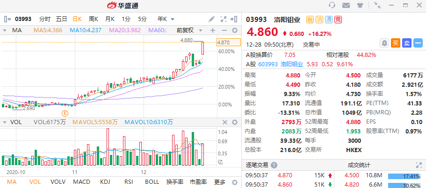Open bottom indicator bar settings gear
This screenshot has height=188, width=426.
coord(234,182)
